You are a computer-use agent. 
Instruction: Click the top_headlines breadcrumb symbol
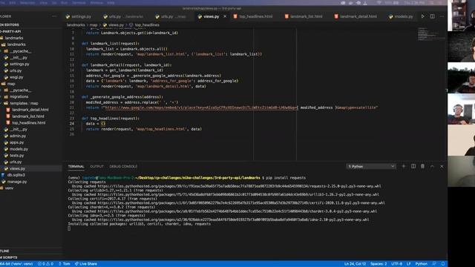[x=147, y=24]
